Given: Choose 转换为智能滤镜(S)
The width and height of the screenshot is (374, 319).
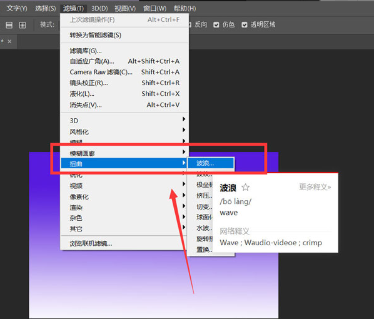Looking at the screenshot, I should [x=124, y=35].
